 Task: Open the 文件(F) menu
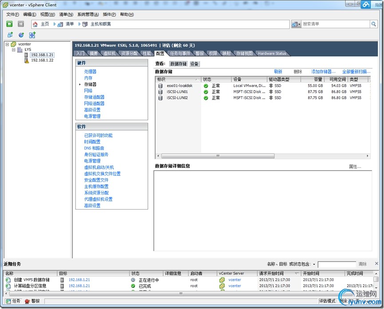[12, 15]
